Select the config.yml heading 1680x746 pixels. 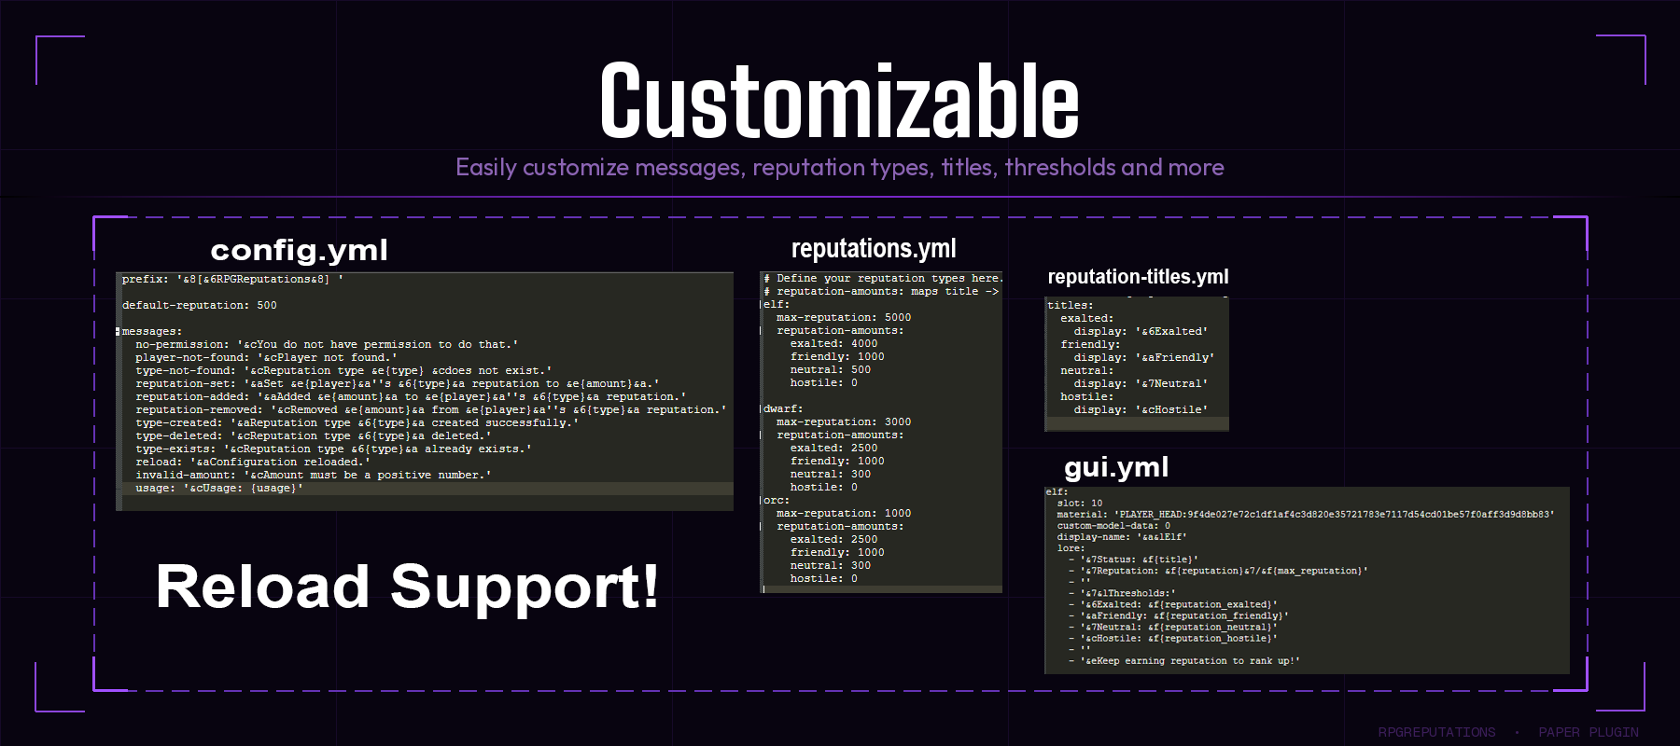point(299,250)
